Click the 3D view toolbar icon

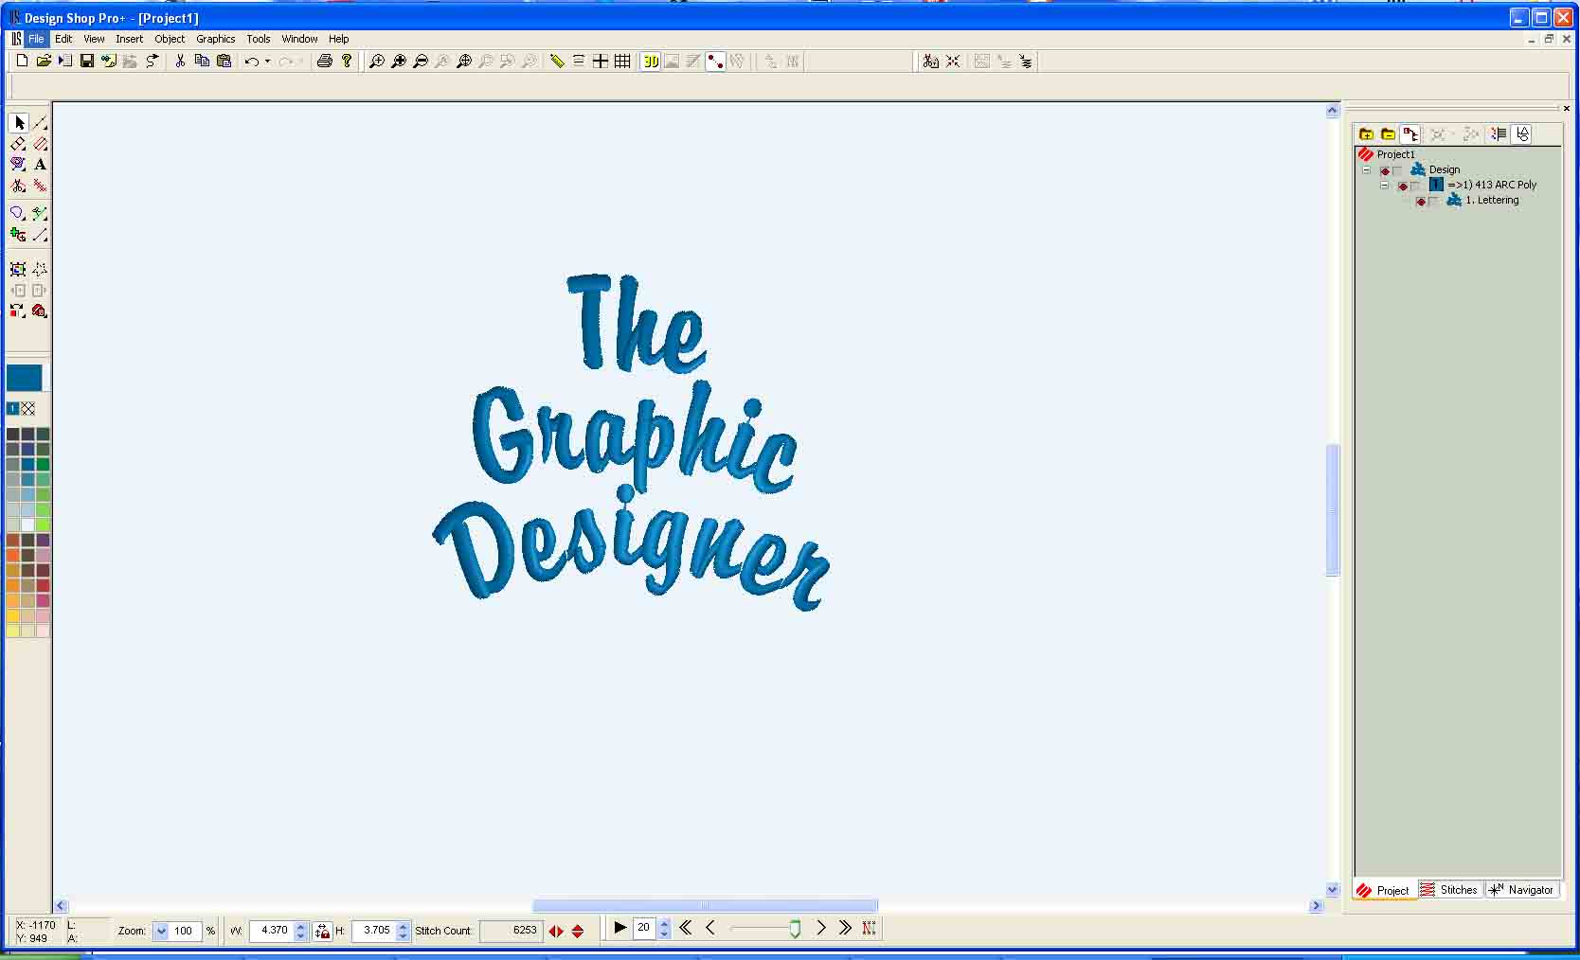coord(650,62)
